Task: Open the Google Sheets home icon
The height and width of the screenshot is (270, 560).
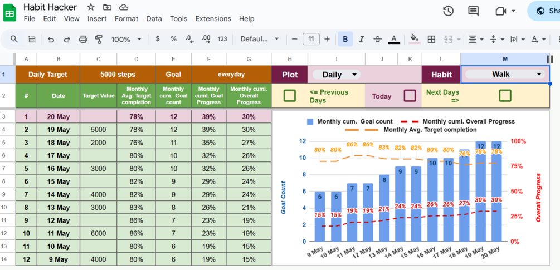Action: point(9,13)
